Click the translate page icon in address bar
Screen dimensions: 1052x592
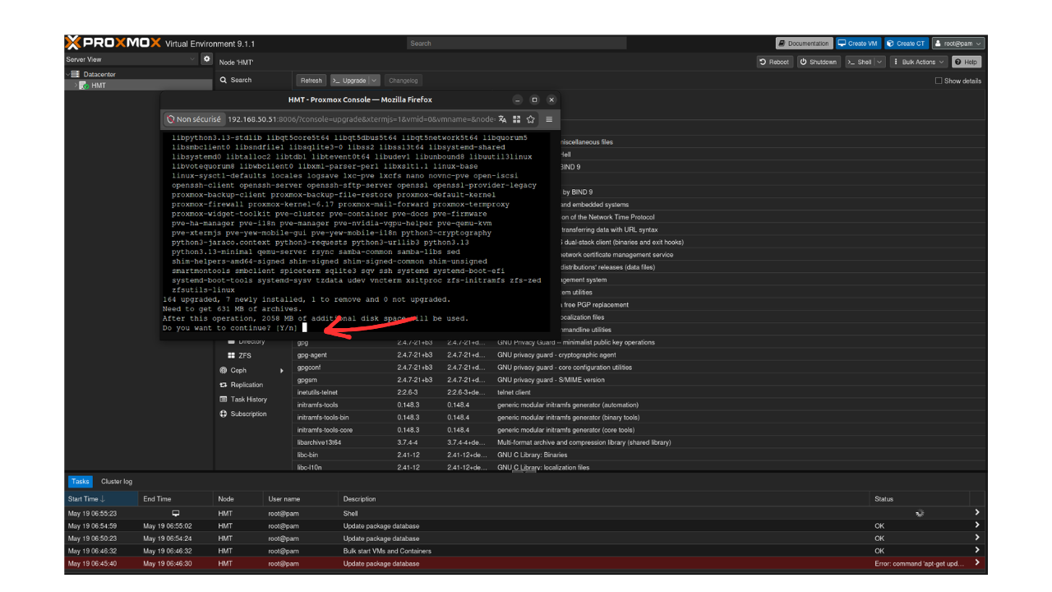click(x=502, y=119)
